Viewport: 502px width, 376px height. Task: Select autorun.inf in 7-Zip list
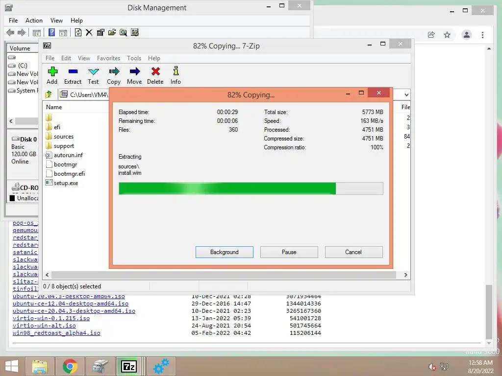(x=68, y=155)
